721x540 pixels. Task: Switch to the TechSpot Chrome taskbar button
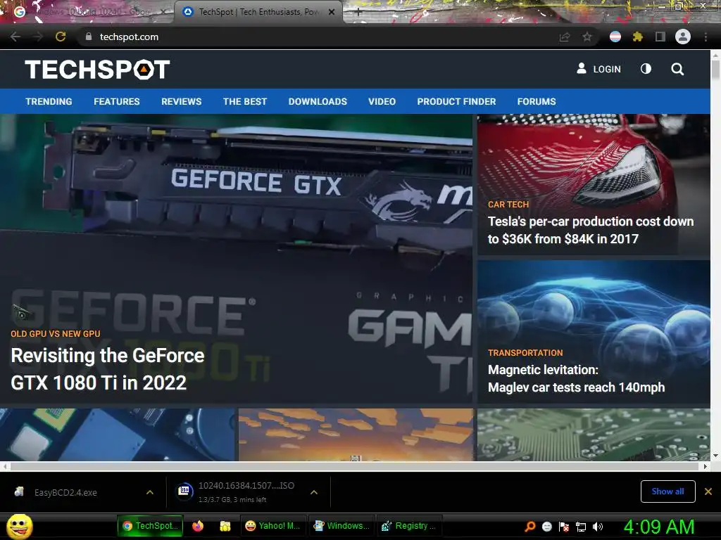pyautogui.click(x=151, y=526)
